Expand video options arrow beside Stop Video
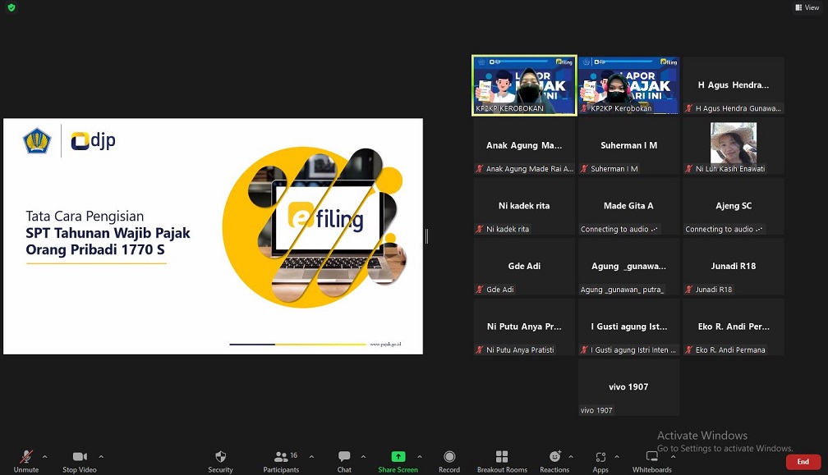 tap(101, 457)
